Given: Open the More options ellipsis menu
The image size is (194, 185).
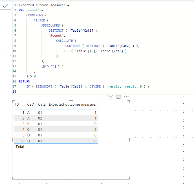Looking at the screenshot, I should (126, 97).
